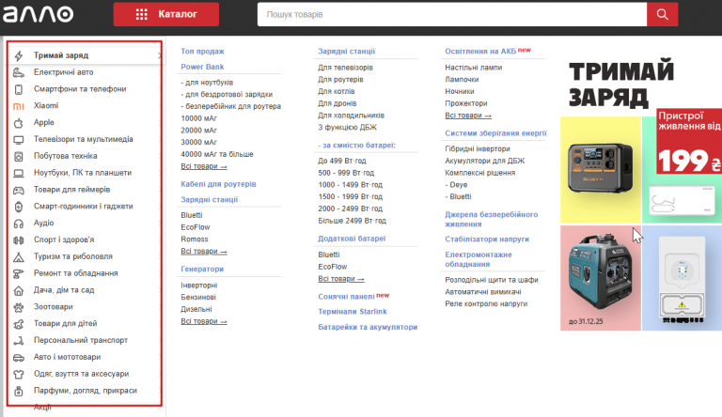Select the lightning bolt icon by Тримай заряд
Viewport: 722px width, 417px height.
point(19,55)
